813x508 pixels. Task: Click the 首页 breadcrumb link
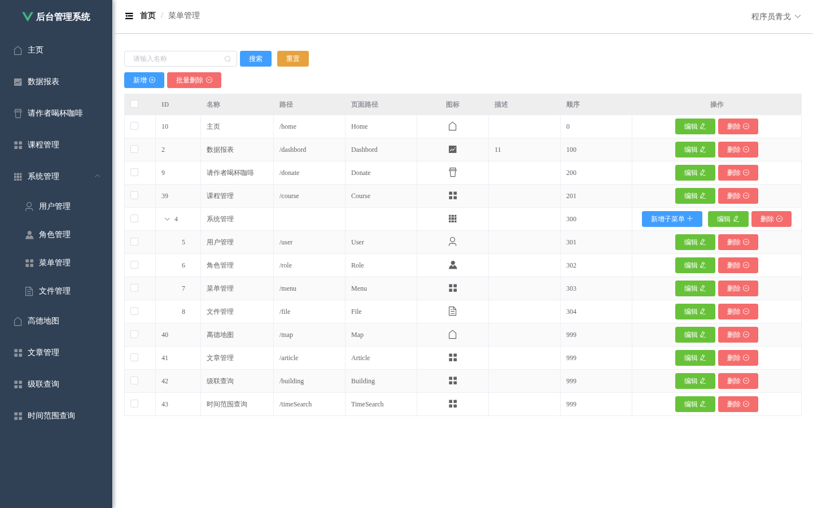tap(148, 16)
